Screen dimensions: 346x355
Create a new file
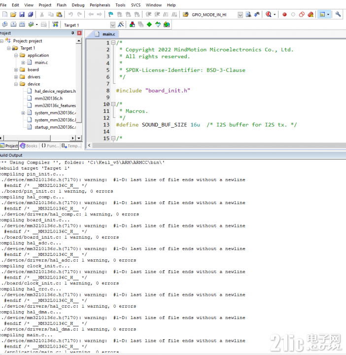tap(5, 14)
